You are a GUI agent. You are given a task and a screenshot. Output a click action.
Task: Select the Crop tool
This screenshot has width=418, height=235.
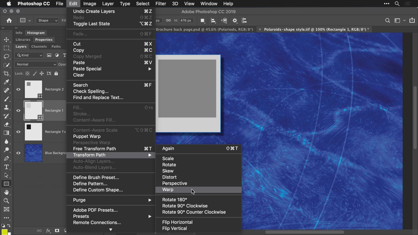[x=6, y=73]
